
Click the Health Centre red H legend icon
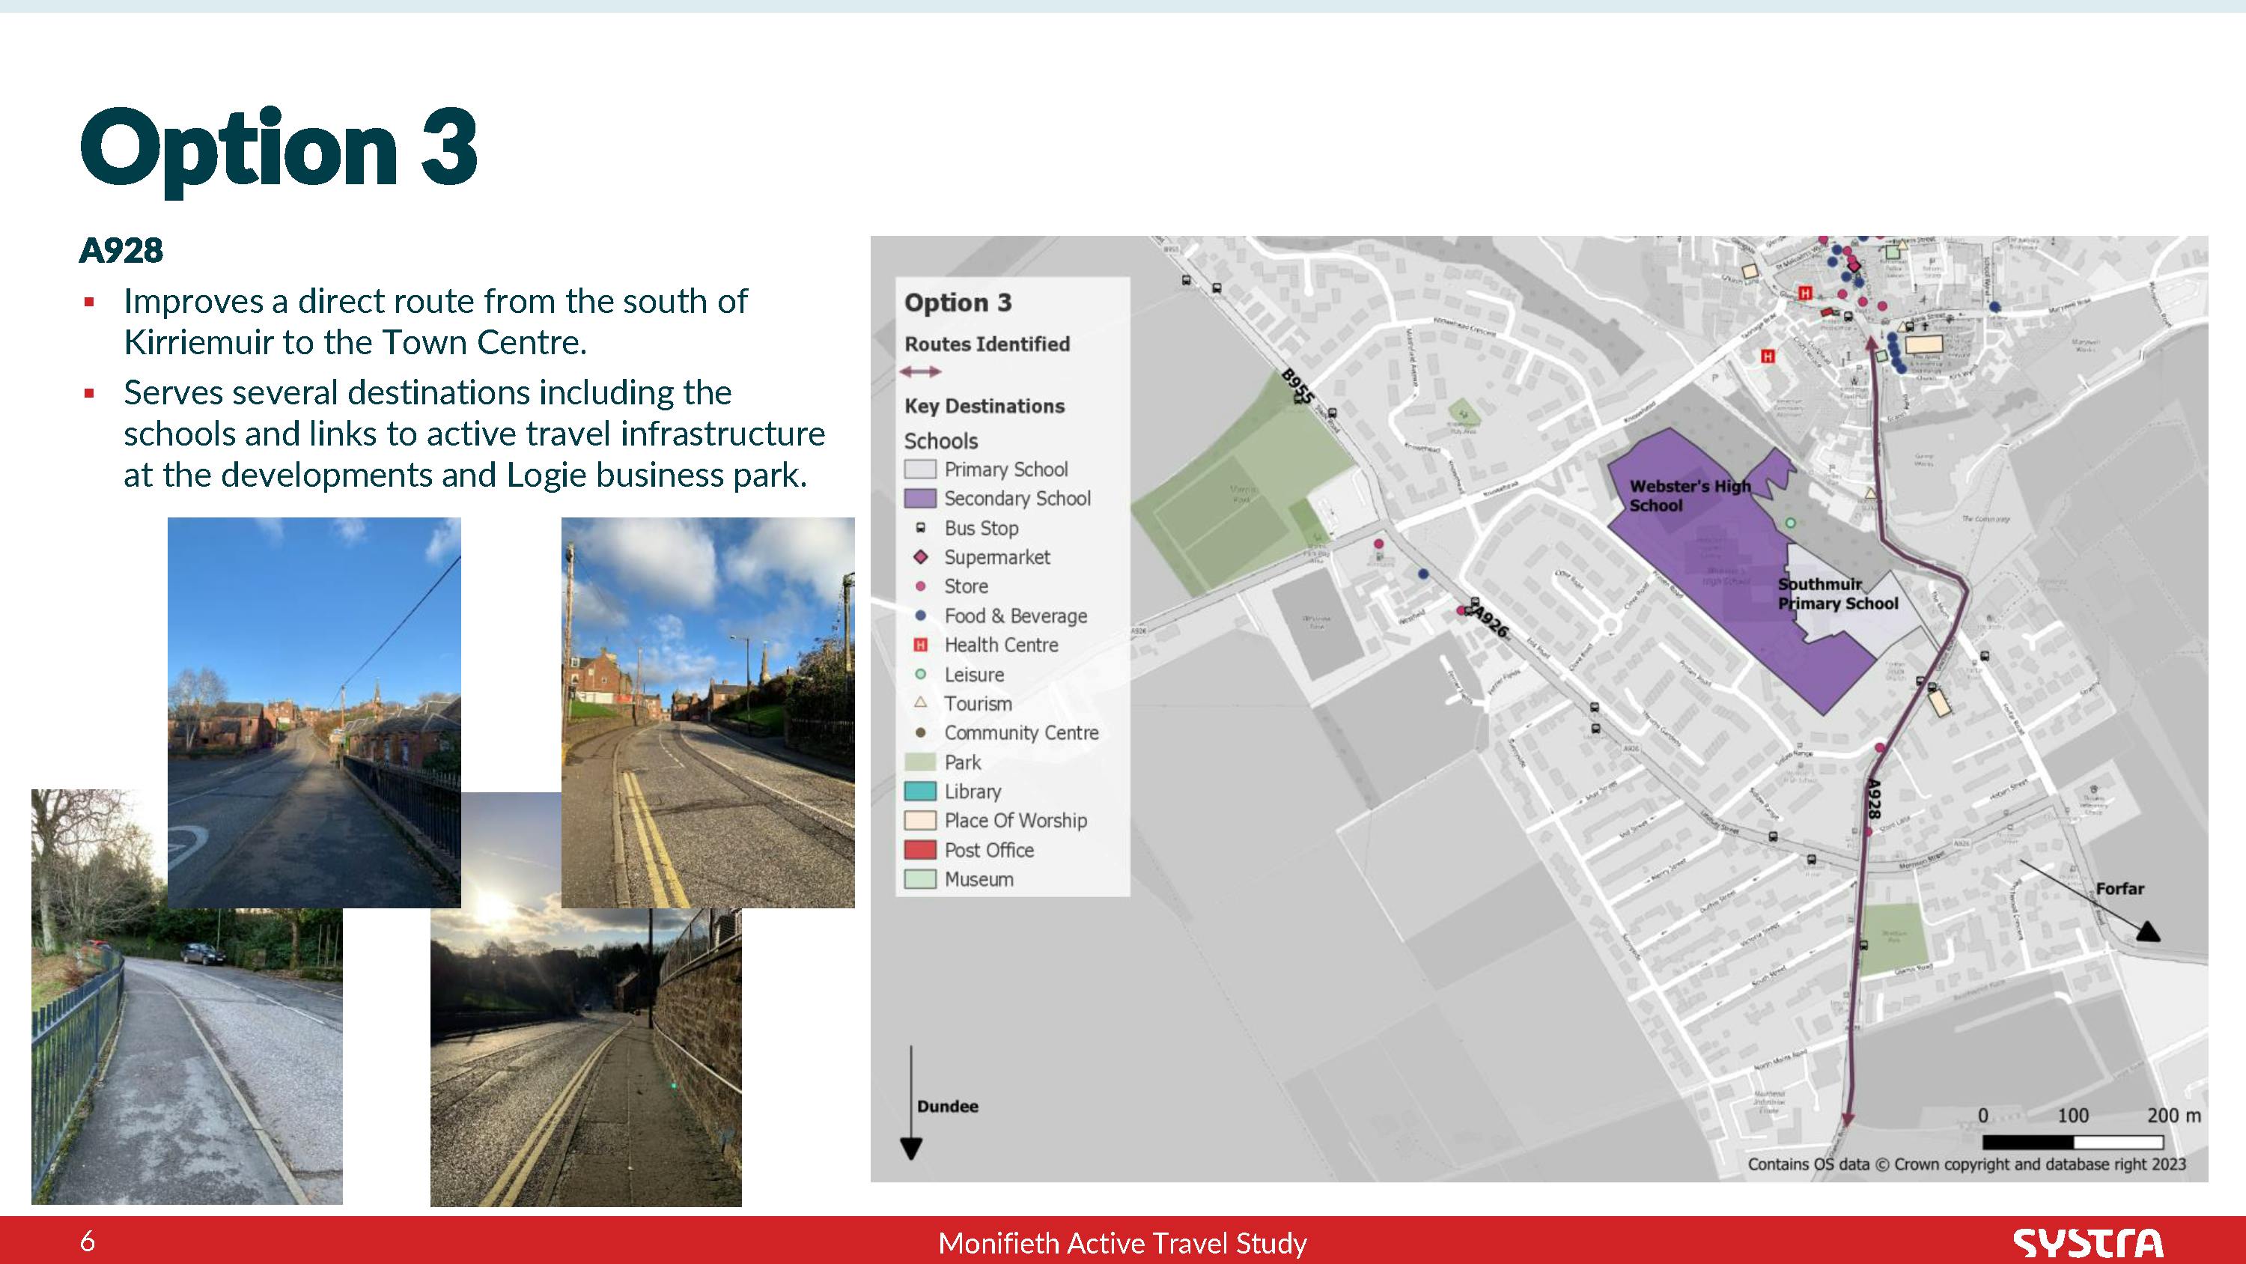coord(920,645)
